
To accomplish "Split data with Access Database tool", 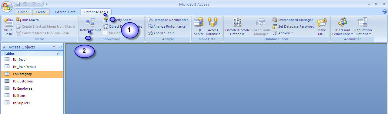I will pos(213,26).
